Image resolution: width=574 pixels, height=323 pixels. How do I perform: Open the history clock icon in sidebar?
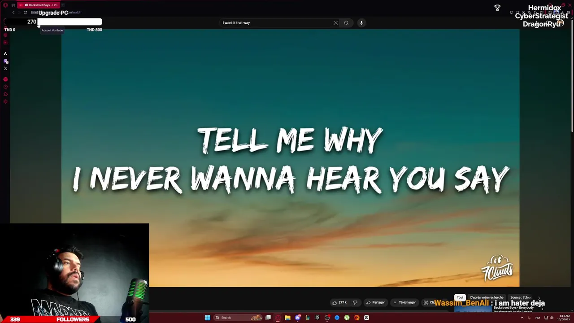pos(5,87)
